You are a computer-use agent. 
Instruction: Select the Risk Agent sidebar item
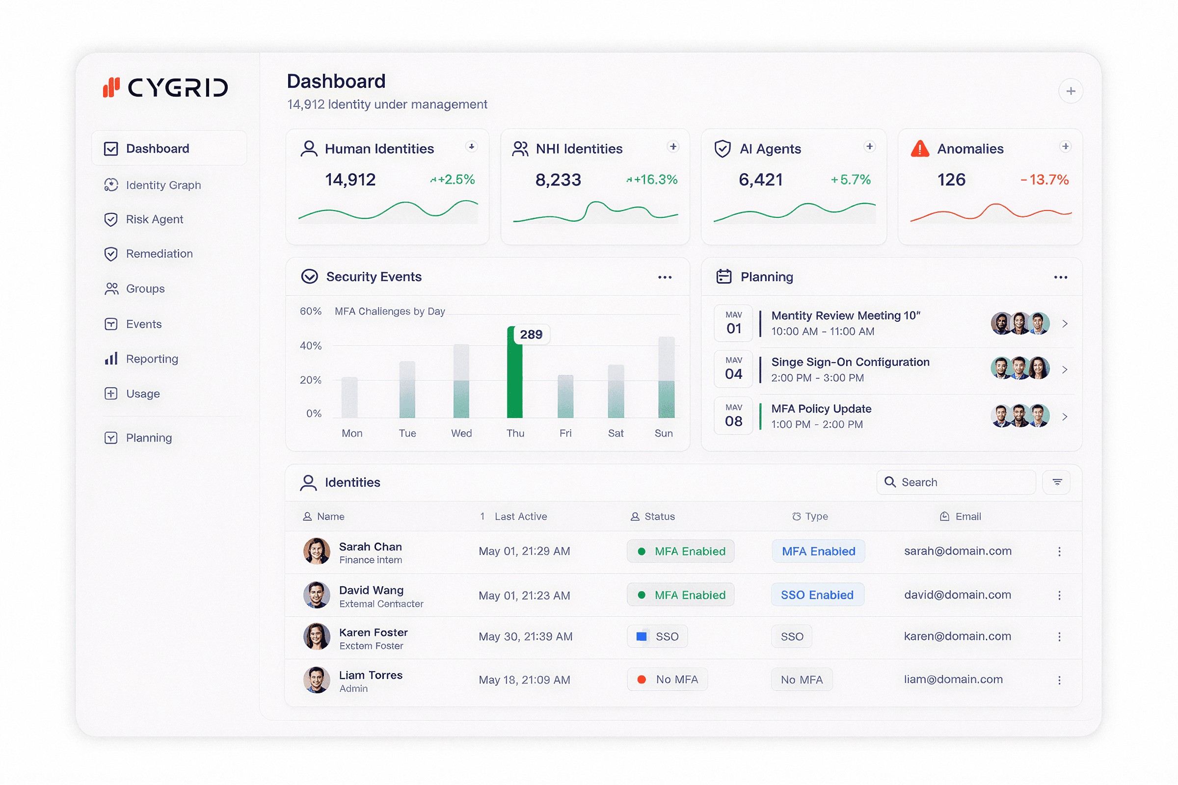[x=154, y=219]
